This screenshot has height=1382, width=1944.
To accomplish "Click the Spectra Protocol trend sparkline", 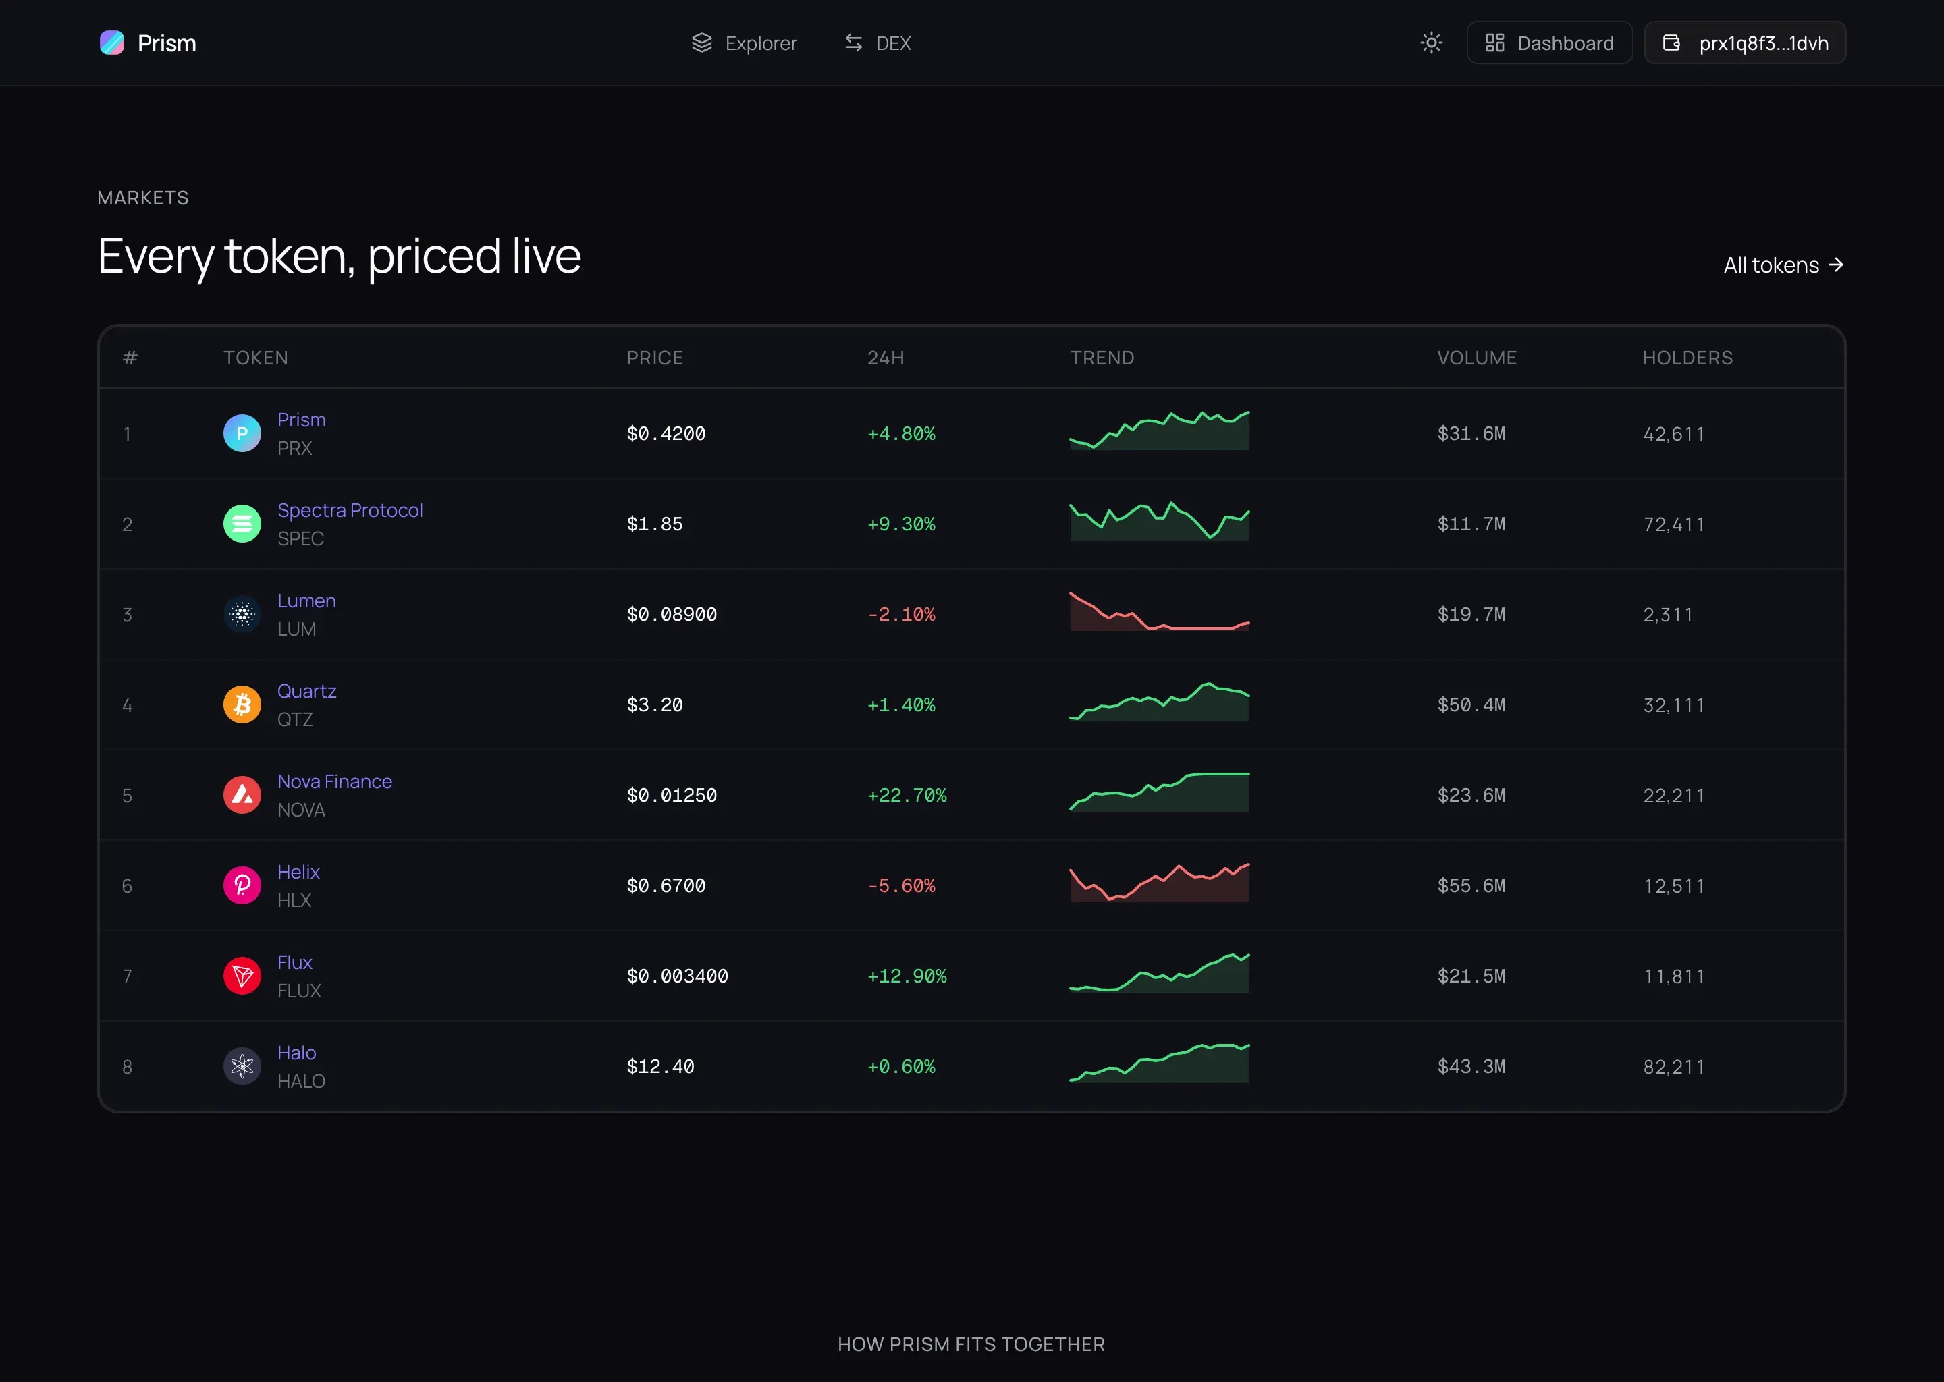I will coord(1159,521).
